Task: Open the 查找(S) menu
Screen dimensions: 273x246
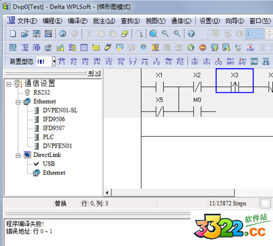Action: (130, 21)
